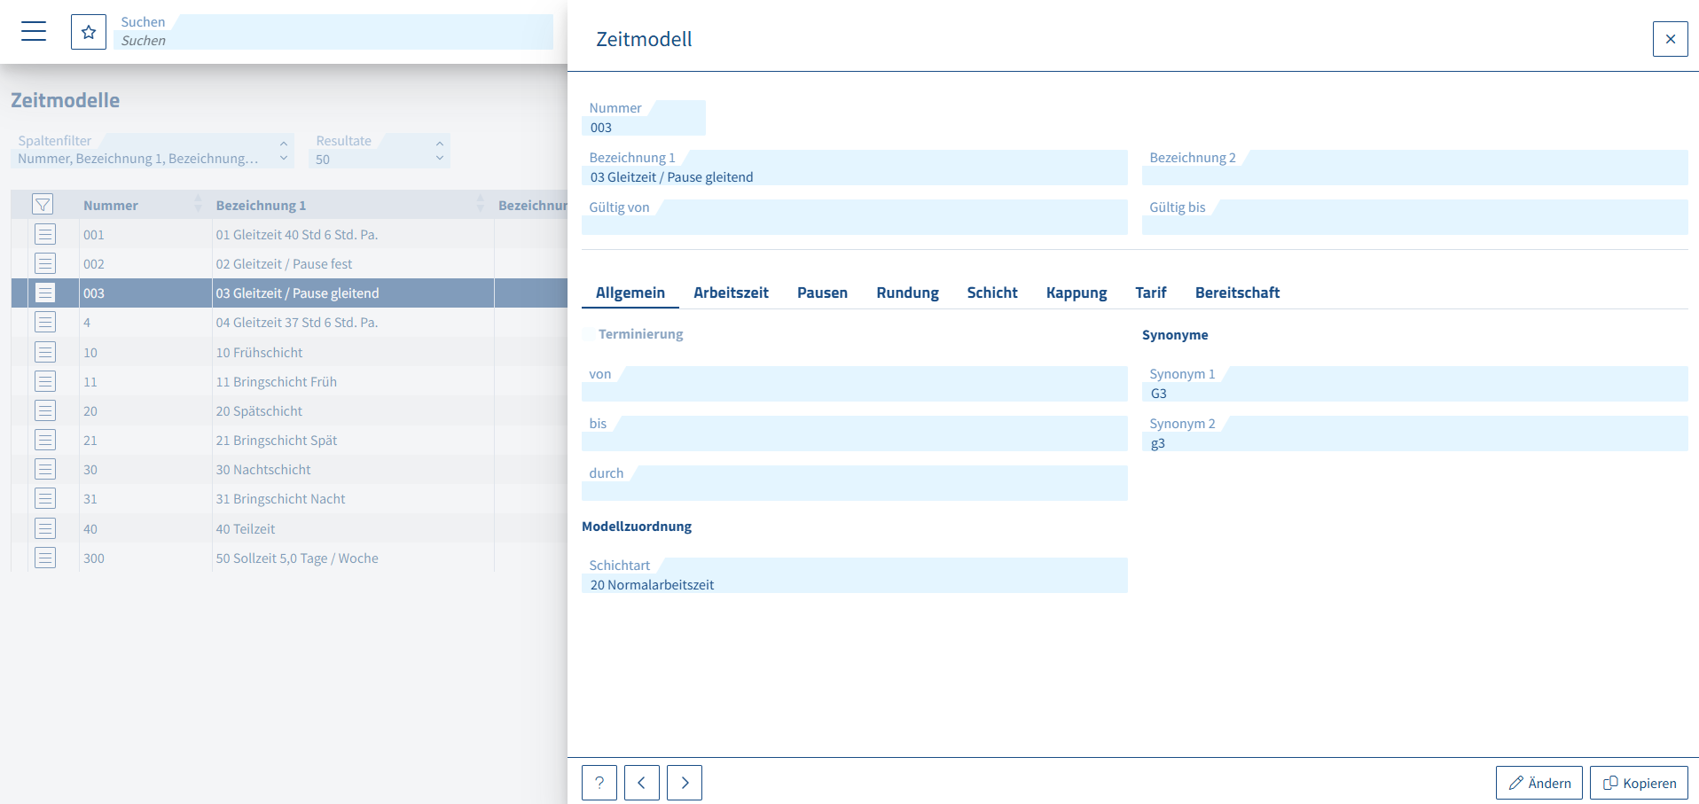Go to previous record arrow
The width and height of the screenshot is (1699, 804).
click(x=642, y=783)
